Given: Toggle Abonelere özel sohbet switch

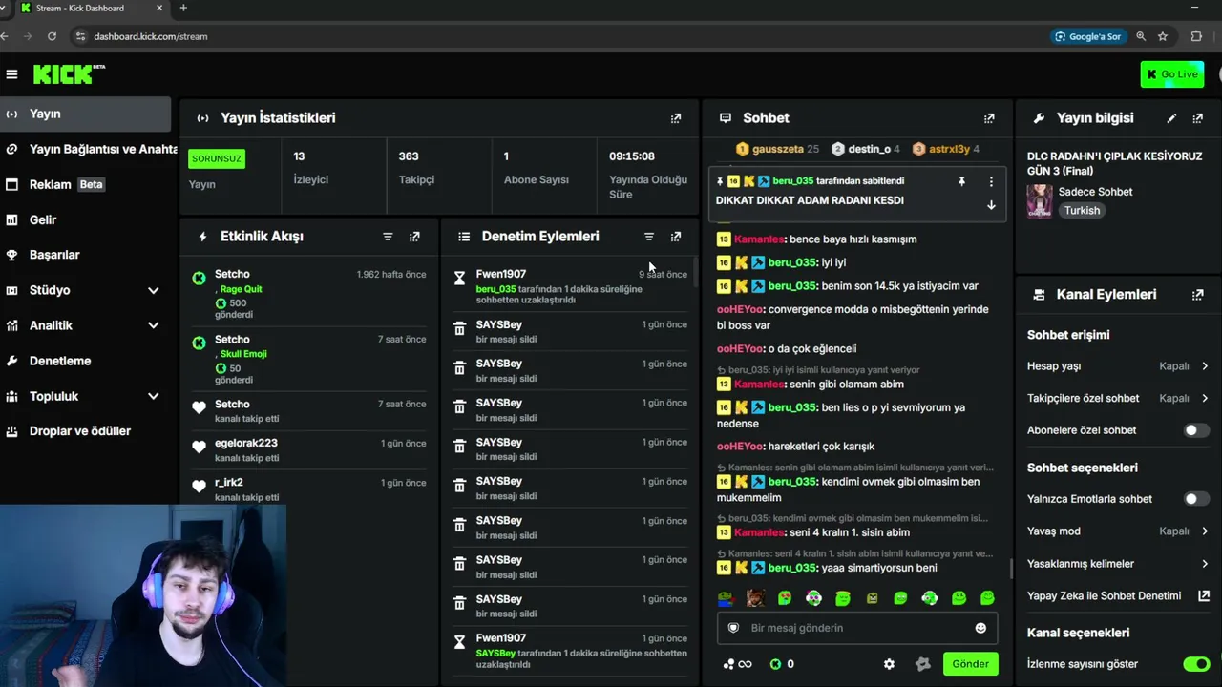Looking at the screenshot, I should [1196, 430].
